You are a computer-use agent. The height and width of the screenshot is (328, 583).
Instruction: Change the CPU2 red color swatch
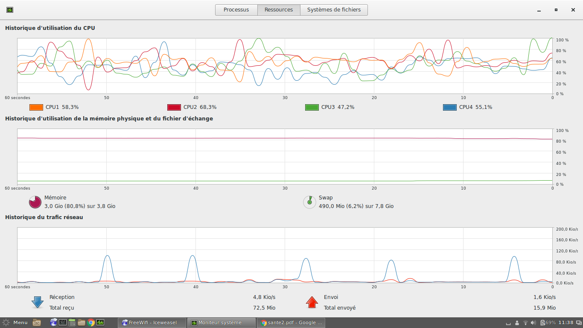174,107
